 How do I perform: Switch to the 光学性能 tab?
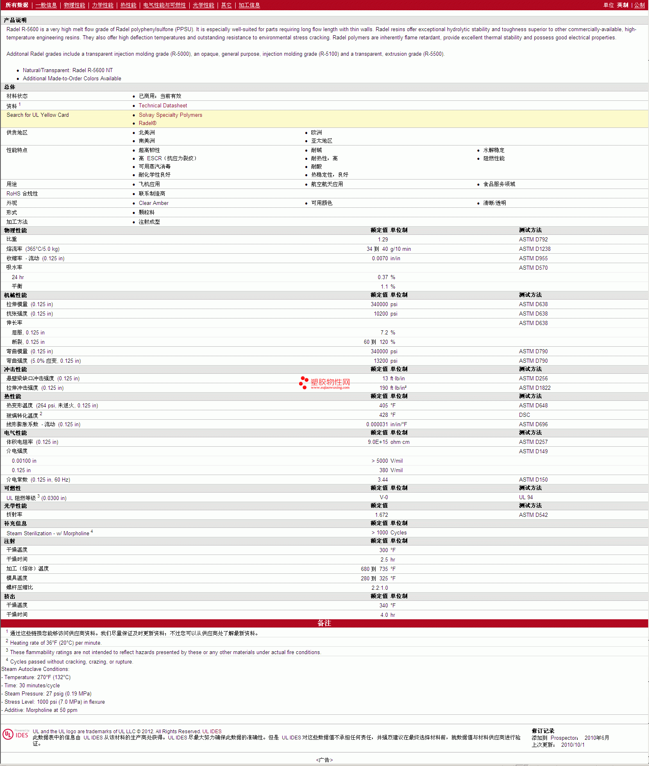pos(204,5)
